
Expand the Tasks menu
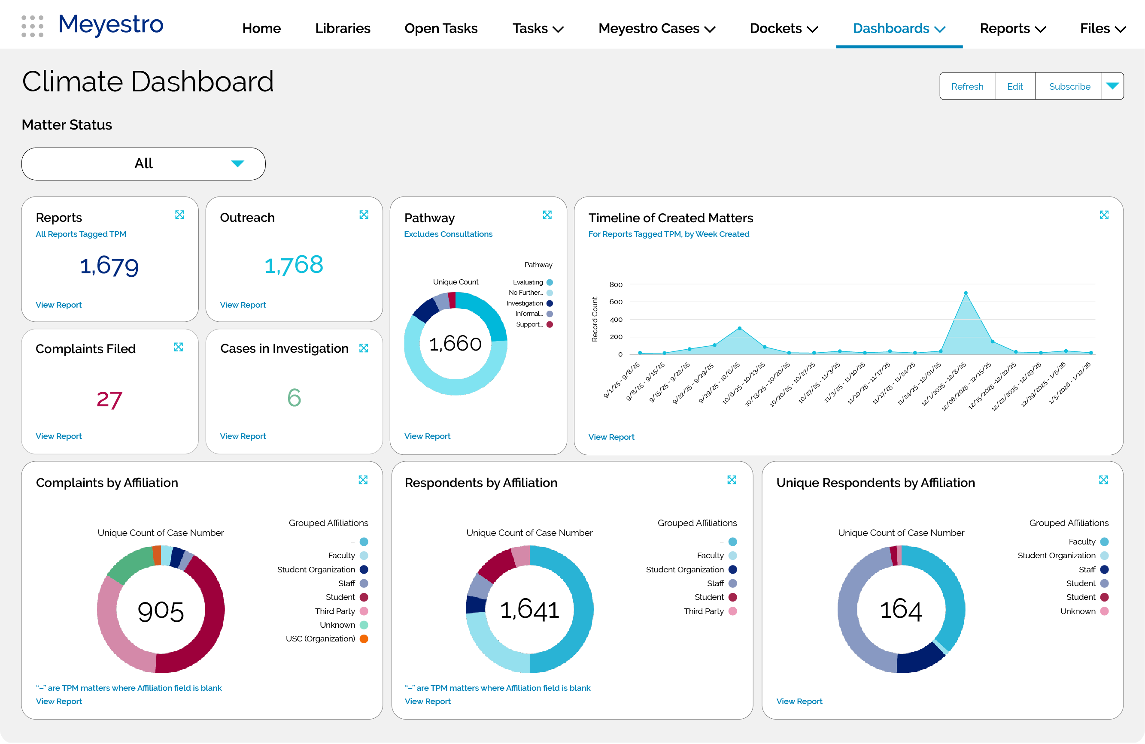pos(538,28)
